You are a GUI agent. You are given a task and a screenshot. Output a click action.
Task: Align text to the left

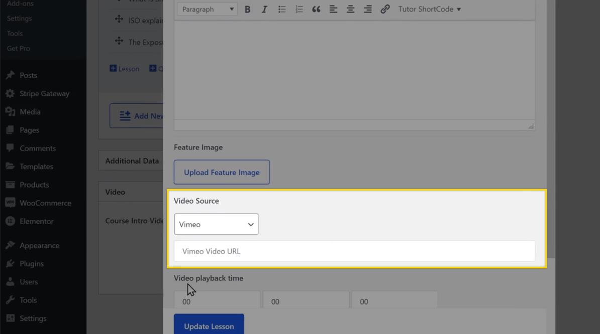[x=333, y=9]
